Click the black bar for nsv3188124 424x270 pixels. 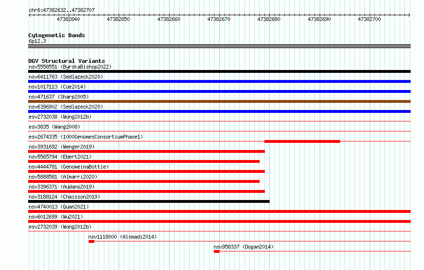tap(149, 201)
